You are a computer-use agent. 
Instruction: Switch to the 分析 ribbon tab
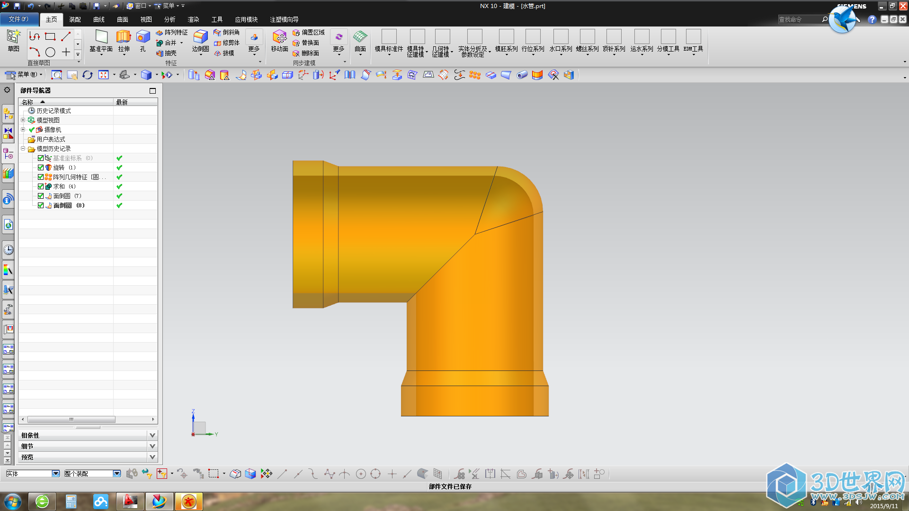click(169, 19)
